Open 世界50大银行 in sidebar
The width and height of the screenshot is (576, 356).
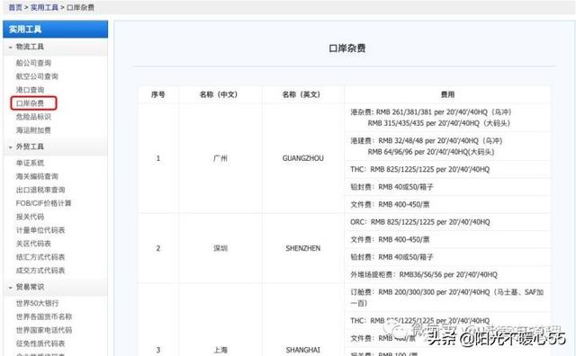(37, 303)
